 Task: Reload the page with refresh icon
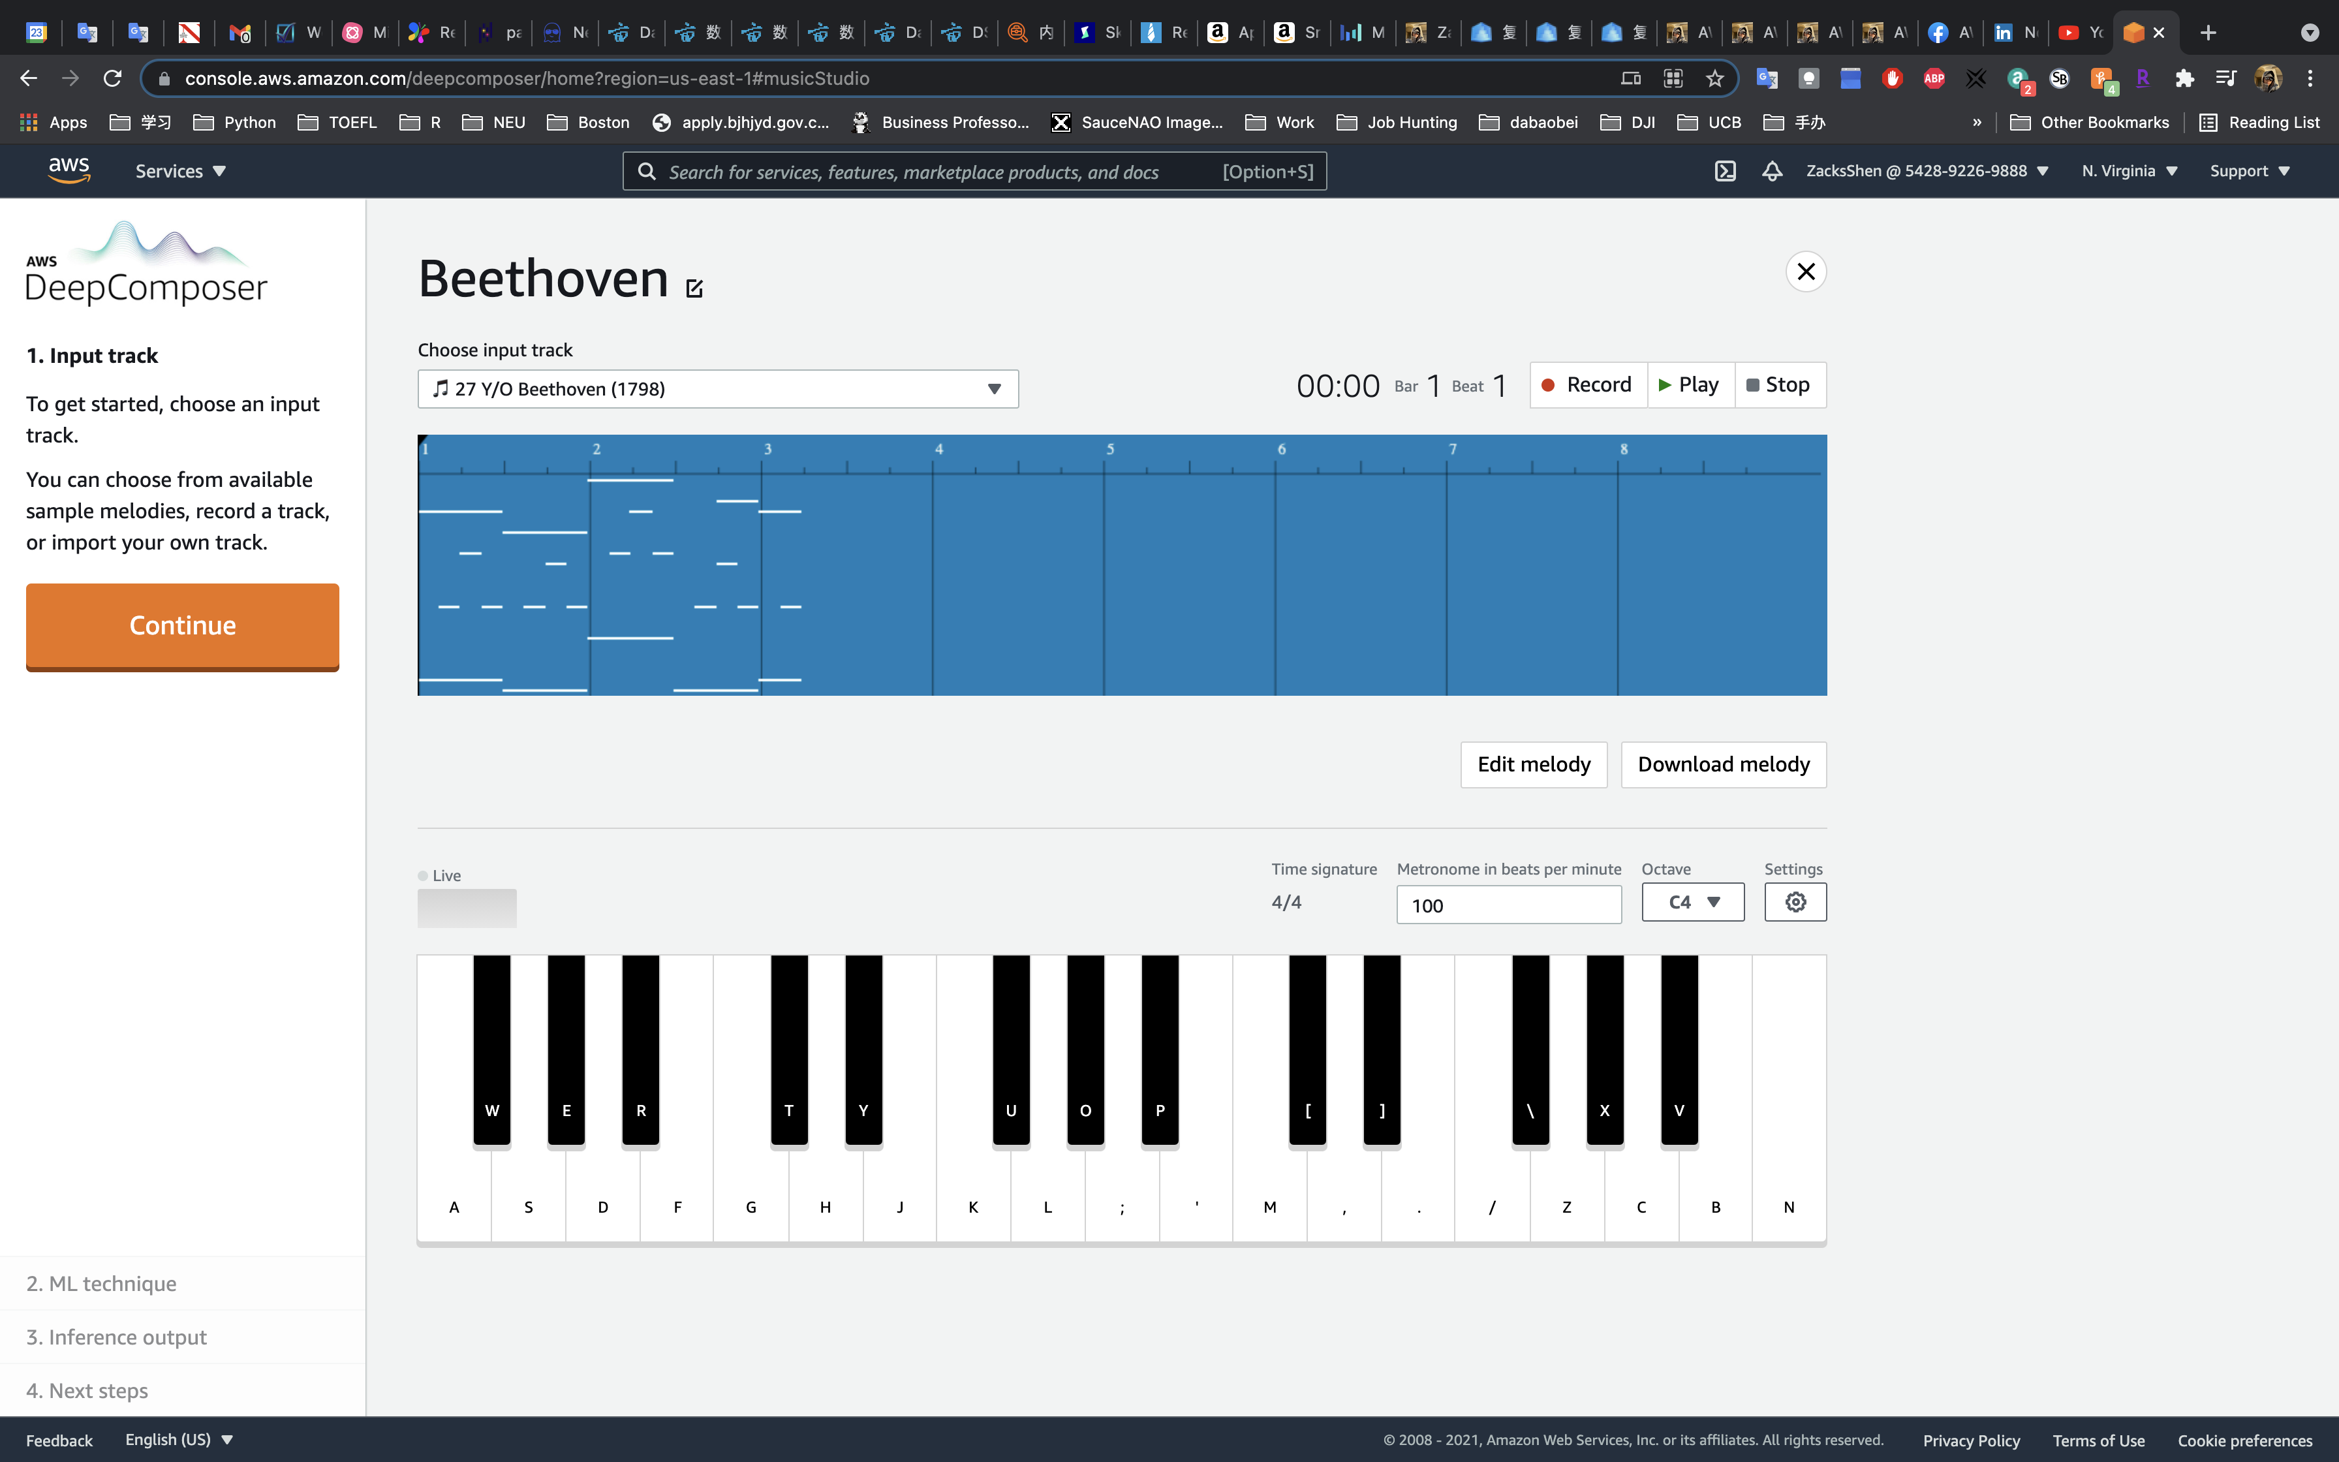click(x=112, y=78)
